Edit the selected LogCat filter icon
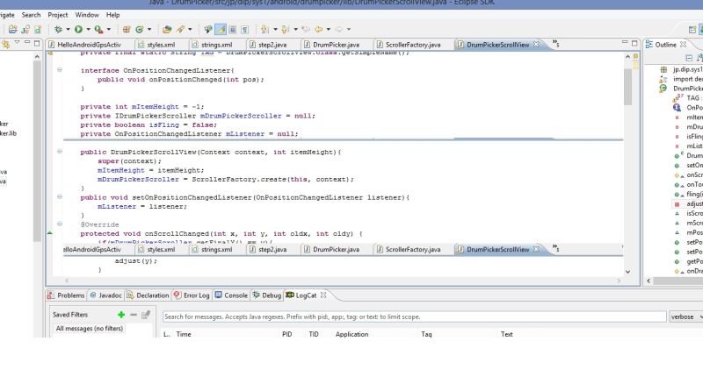The height and width of the screenshot is (384, 703). point(146,315)
